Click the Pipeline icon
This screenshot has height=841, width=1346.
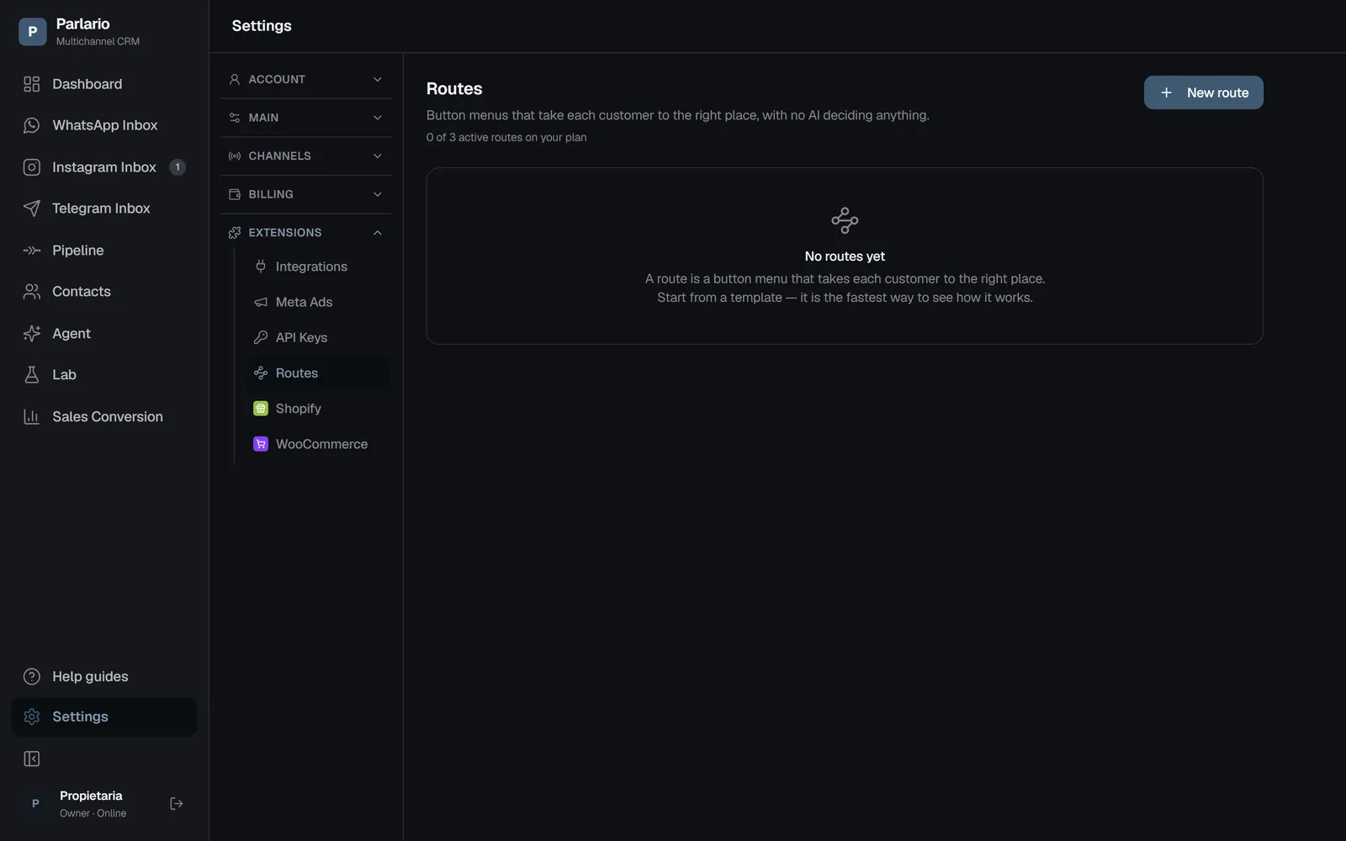pyautogui.click(x=32, y=251)
